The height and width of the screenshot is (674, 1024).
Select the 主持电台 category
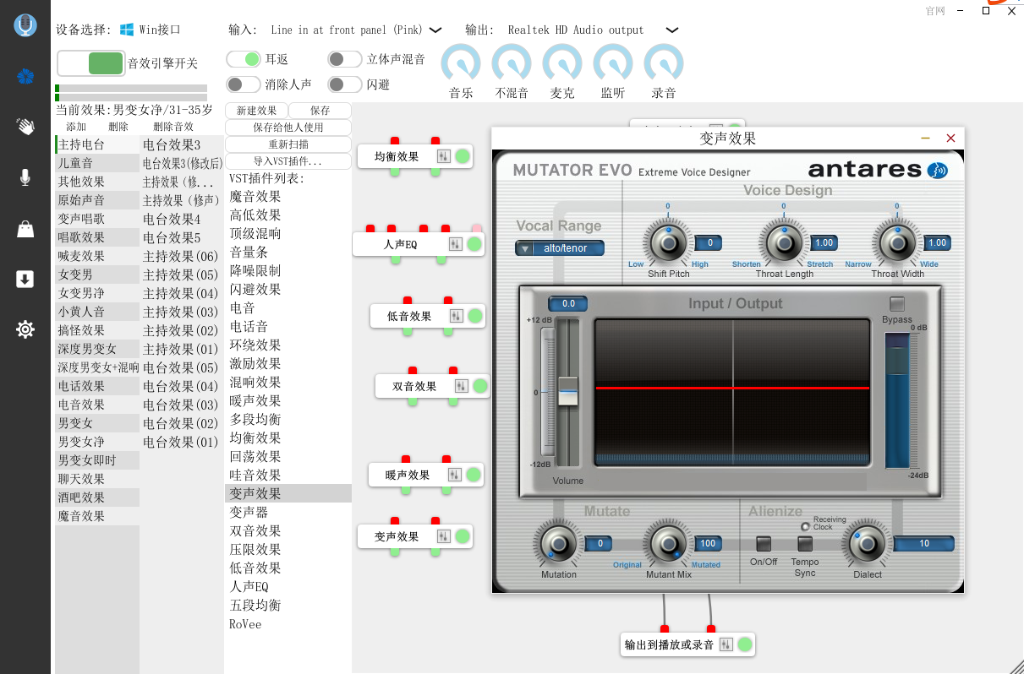tap(98, 144)
